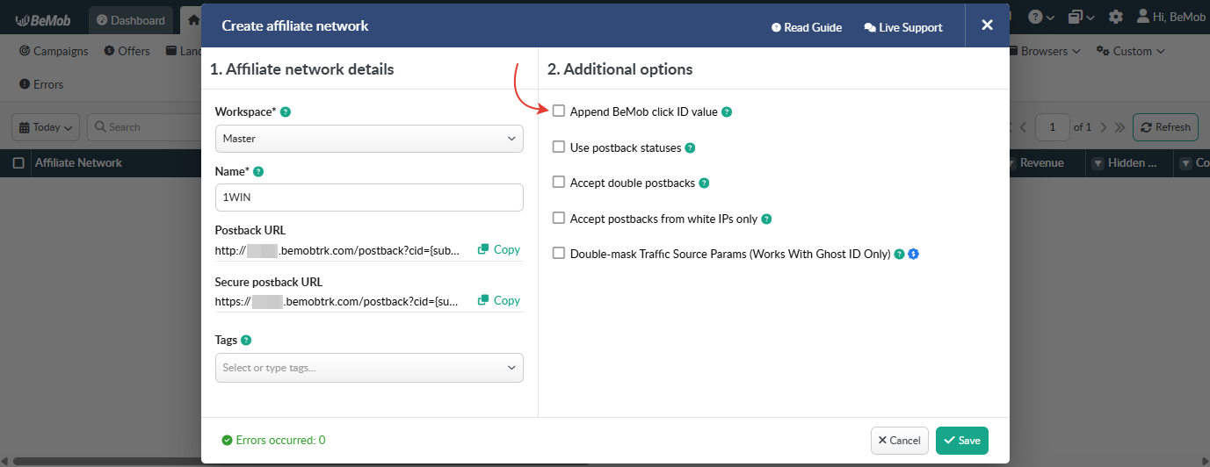Image resolution: width=1210 pixels, height=467 pixels.
Task: Open the Today date range dropdown
Action: pyautogui.click(x=46, y=127)
